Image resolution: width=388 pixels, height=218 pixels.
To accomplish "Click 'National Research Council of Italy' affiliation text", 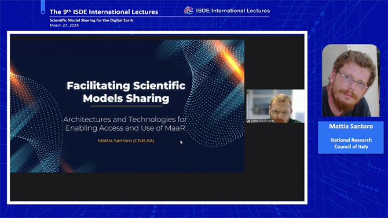I will tap(351, 143).
